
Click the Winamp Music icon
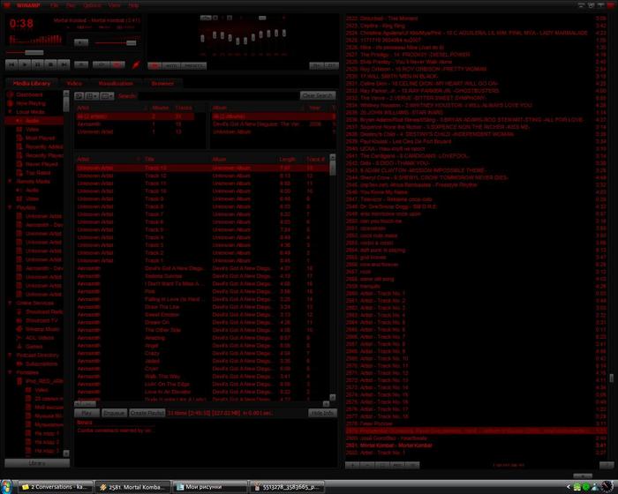tap(19, 329)
